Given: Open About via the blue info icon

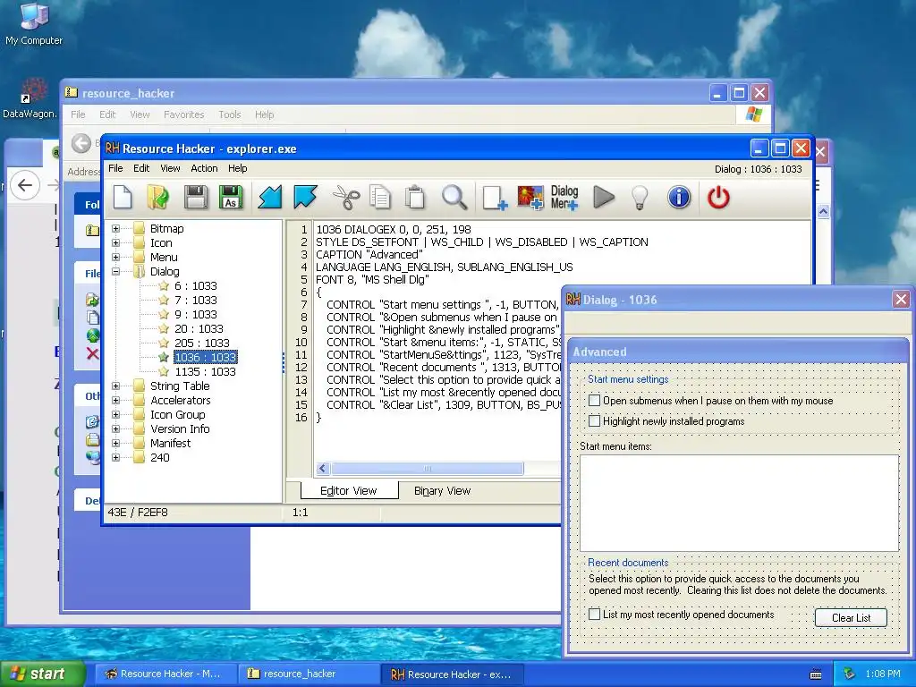Looking at the screenshot, I should pos(679,197).
